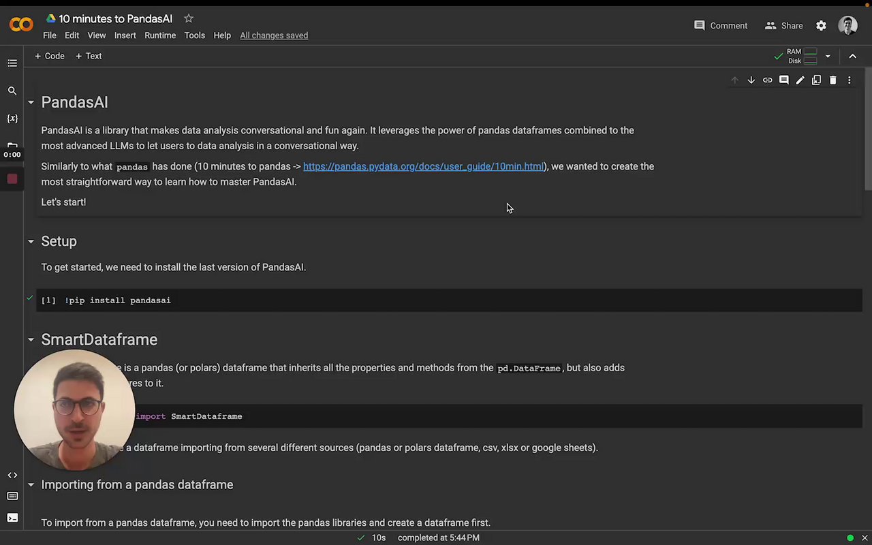Copy link to cell
The height and width of the screenshot is (545, 872).
pyautogui.click(x=767, y=80)
